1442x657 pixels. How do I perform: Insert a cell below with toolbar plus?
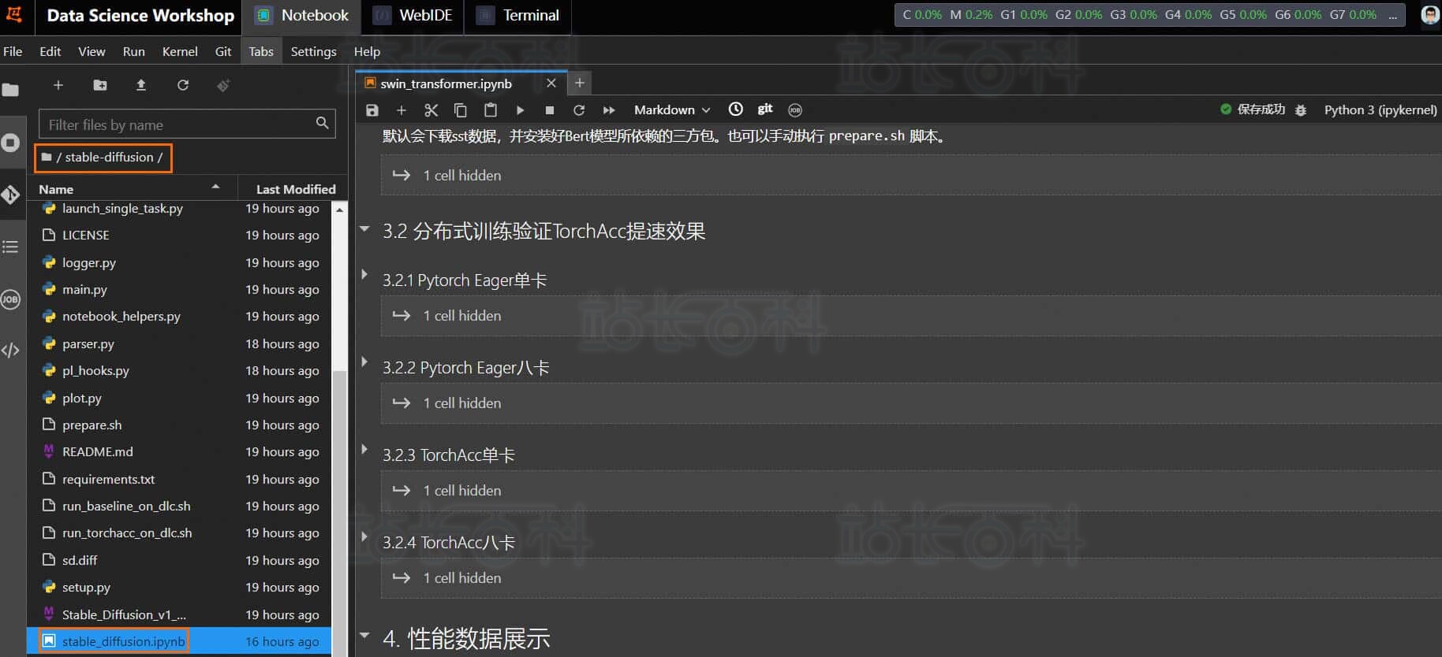(x=401, y=110)
